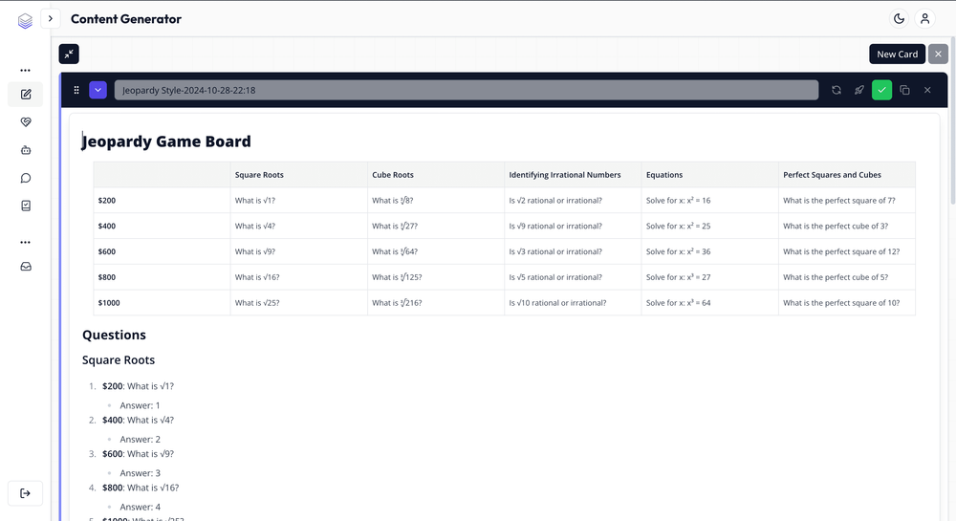
Task: Open the robot assistant sidebar icon
Action: [x=26, y=150]
